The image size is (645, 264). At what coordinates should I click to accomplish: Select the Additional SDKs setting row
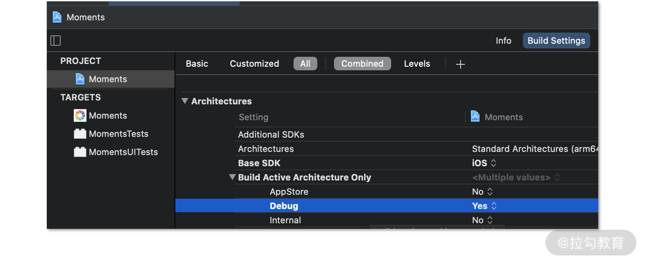pos(416,134)
